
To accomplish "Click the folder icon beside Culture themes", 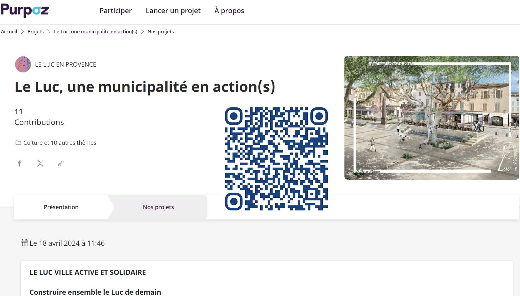I will [18, 143].
